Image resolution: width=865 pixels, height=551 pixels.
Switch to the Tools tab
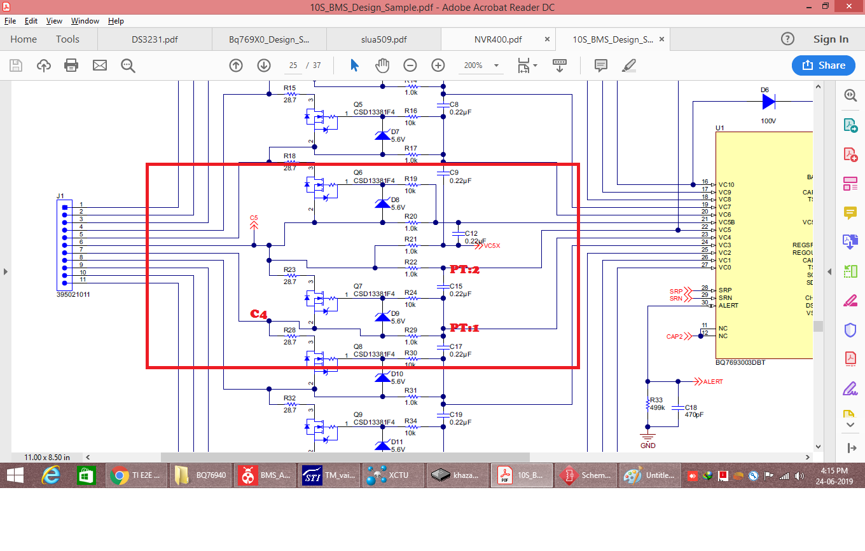point(67,39)
